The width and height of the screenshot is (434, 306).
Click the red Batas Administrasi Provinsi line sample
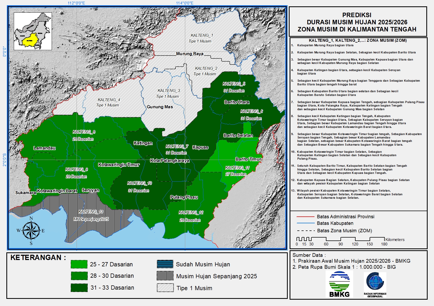pos(305,216)
